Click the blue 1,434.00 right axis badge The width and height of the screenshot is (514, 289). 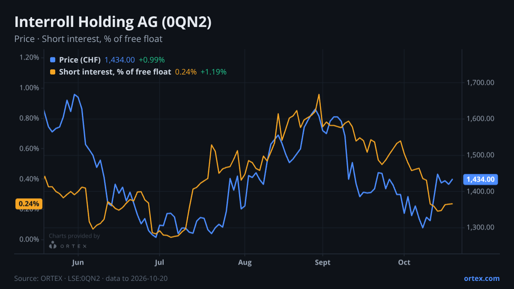pos(481,179)
